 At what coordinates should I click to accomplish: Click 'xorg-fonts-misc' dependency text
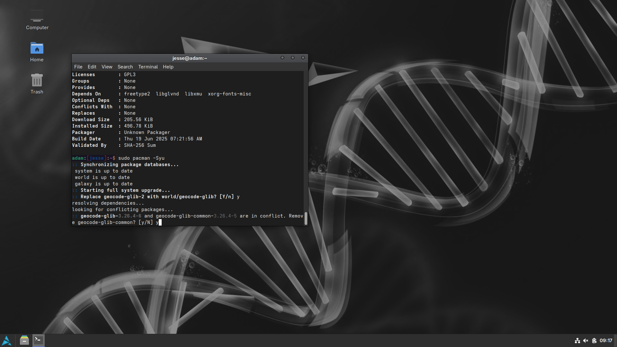(x=229, y=94)
